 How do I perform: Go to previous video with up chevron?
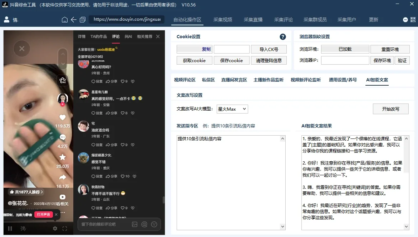[63, 54]
